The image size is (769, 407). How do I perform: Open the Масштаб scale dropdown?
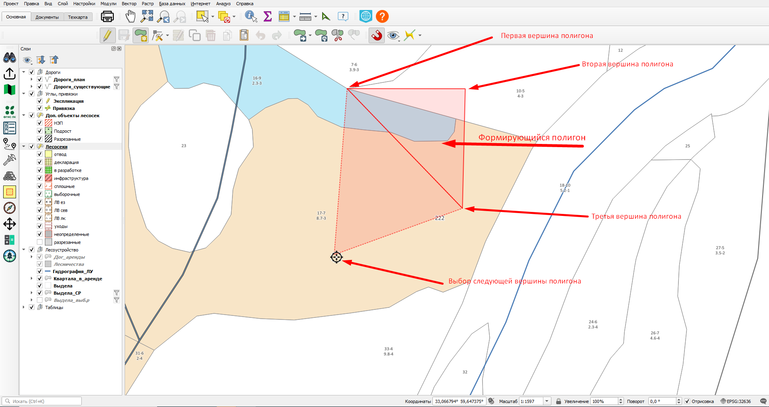(547, 401)
